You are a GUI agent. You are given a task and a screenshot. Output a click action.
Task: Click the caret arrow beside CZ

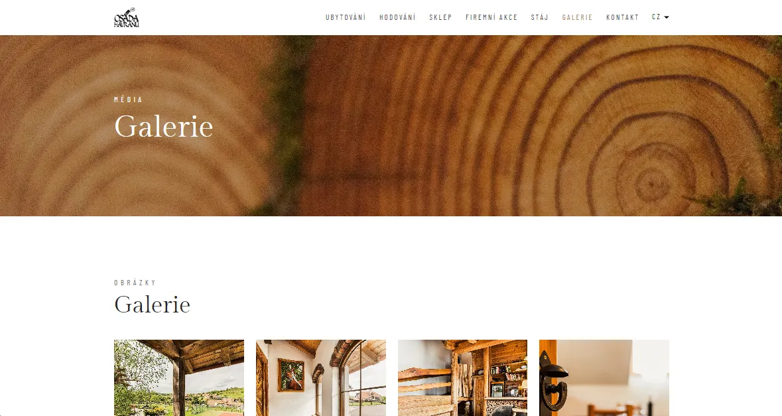(667, 17)
